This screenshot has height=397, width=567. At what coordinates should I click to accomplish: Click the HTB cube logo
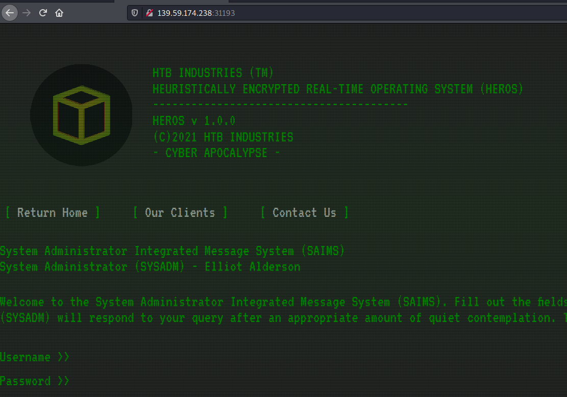click(x=81, y=115)
